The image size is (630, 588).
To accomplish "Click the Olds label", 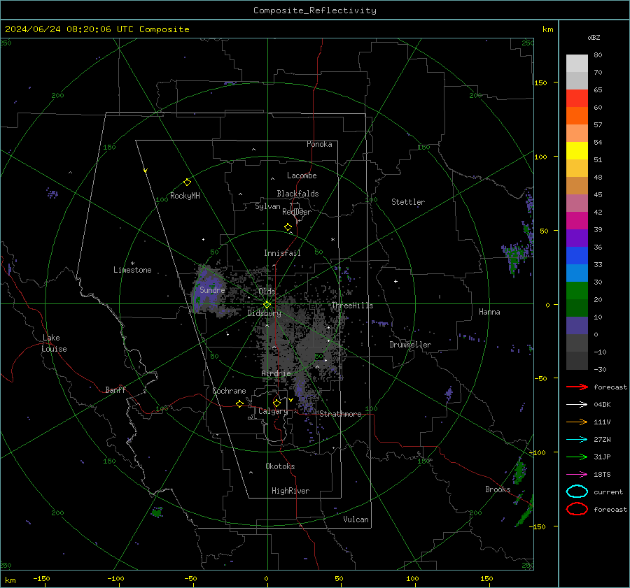I will point(267,291).
